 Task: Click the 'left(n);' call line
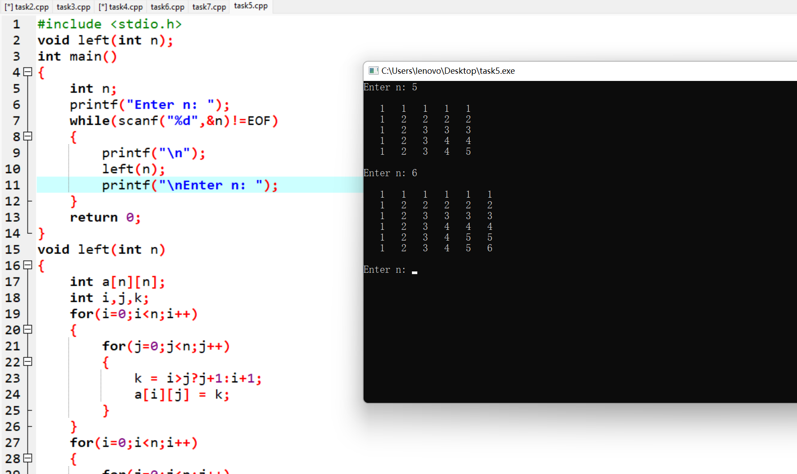click(x=133, y=169)
